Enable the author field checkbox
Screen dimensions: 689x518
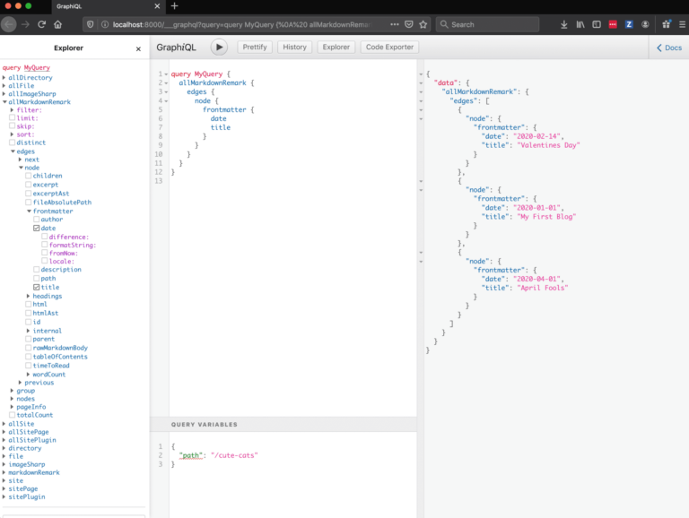(37, 219)
